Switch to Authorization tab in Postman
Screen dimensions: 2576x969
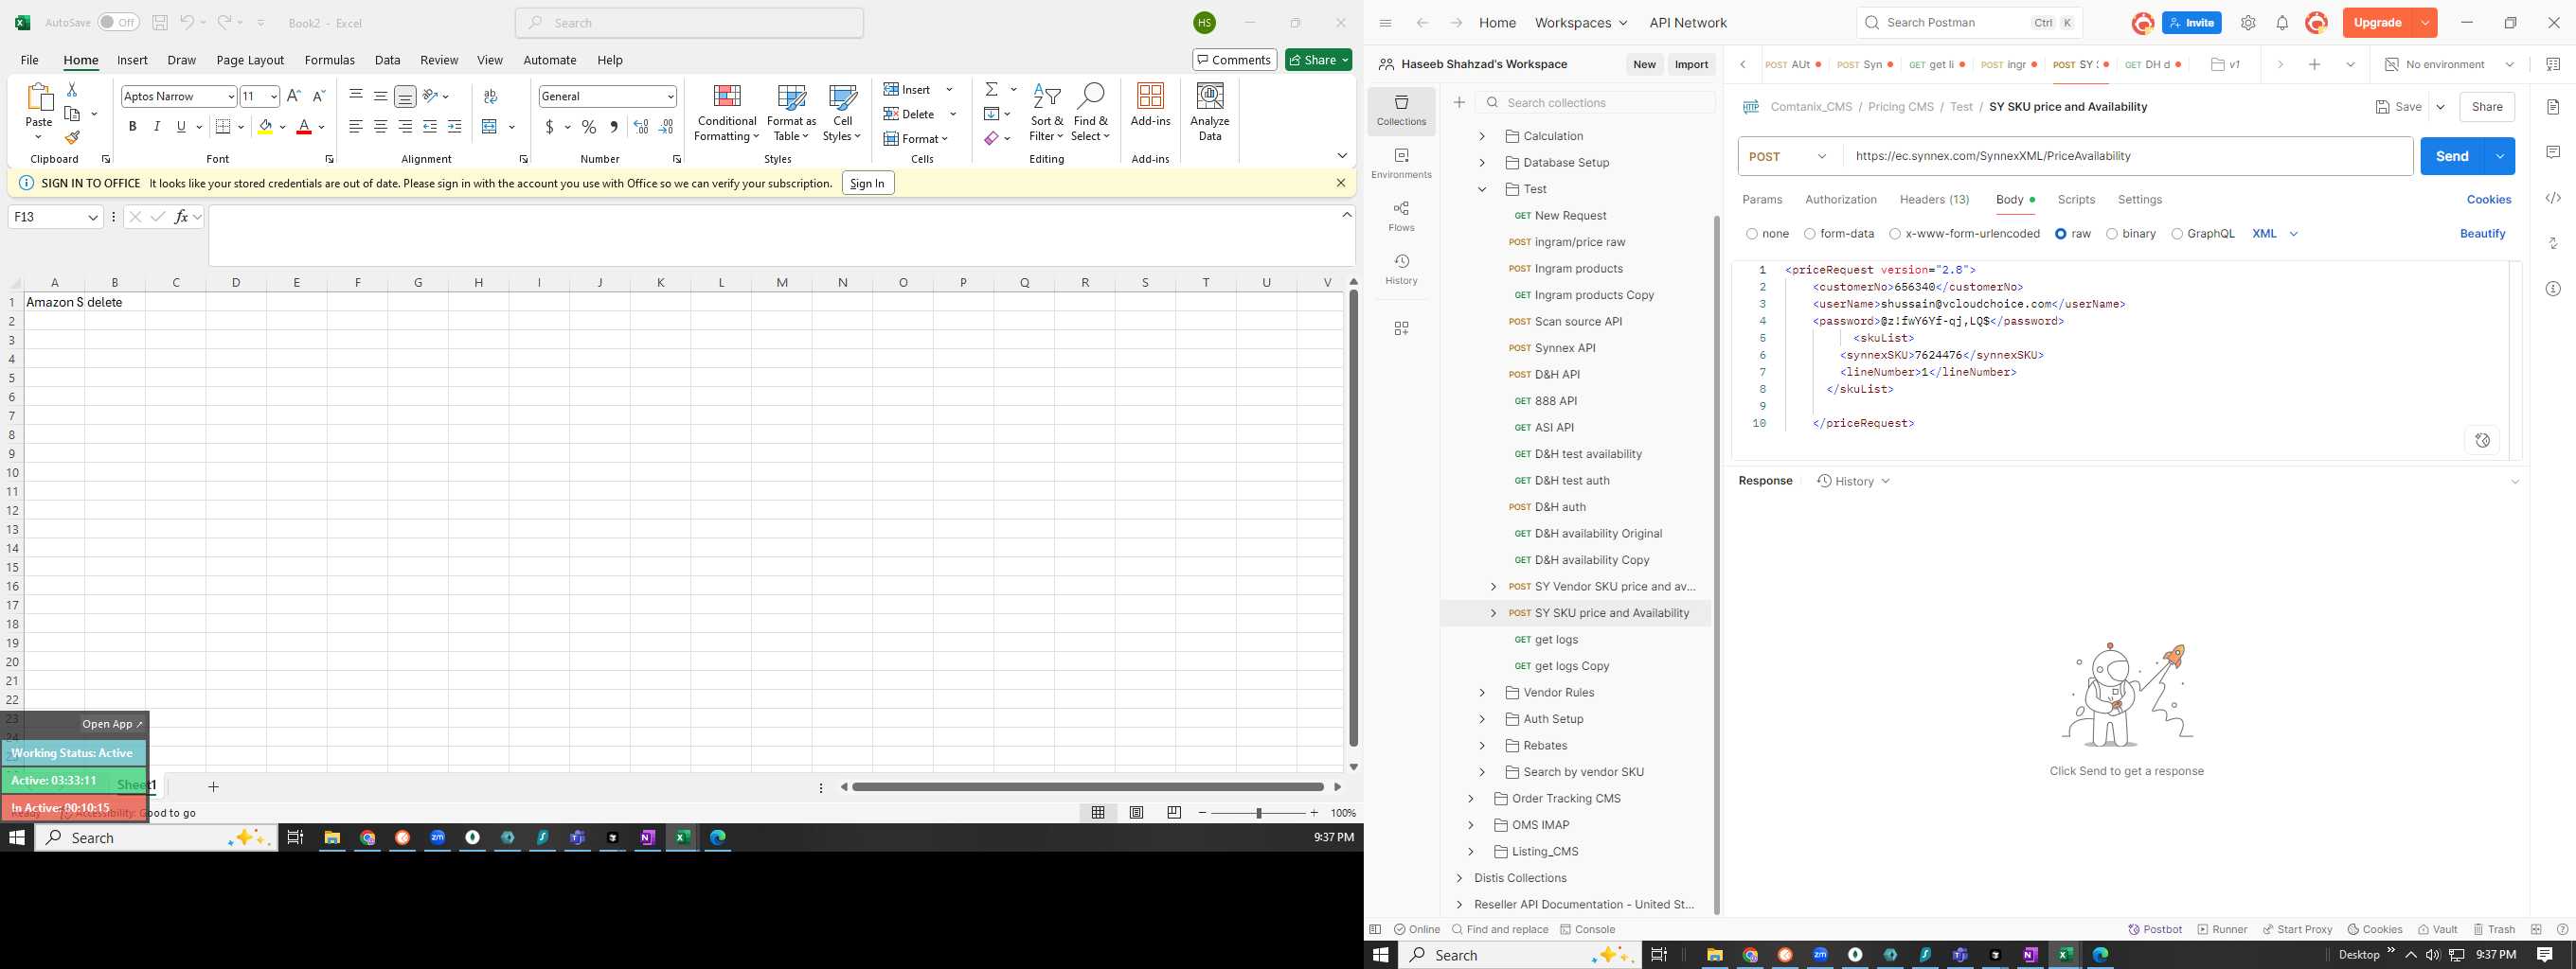click(x=1840, y=200)
